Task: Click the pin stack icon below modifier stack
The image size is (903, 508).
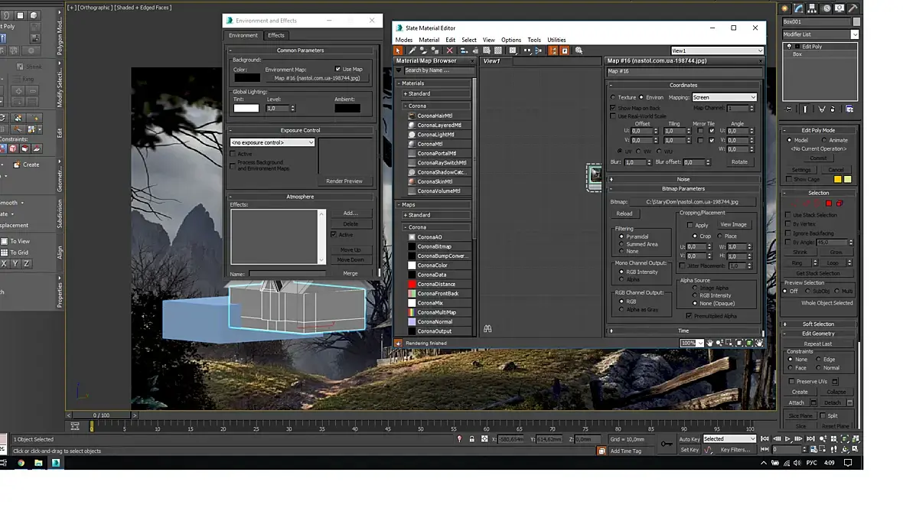Action: tap(789, 109)
